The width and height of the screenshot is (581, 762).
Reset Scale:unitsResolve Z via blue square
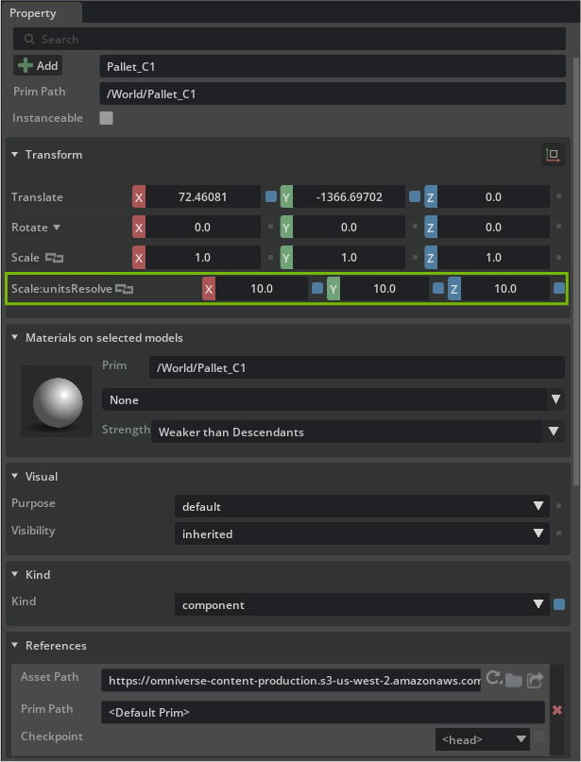pyautogui.click(x=559, y=289)
